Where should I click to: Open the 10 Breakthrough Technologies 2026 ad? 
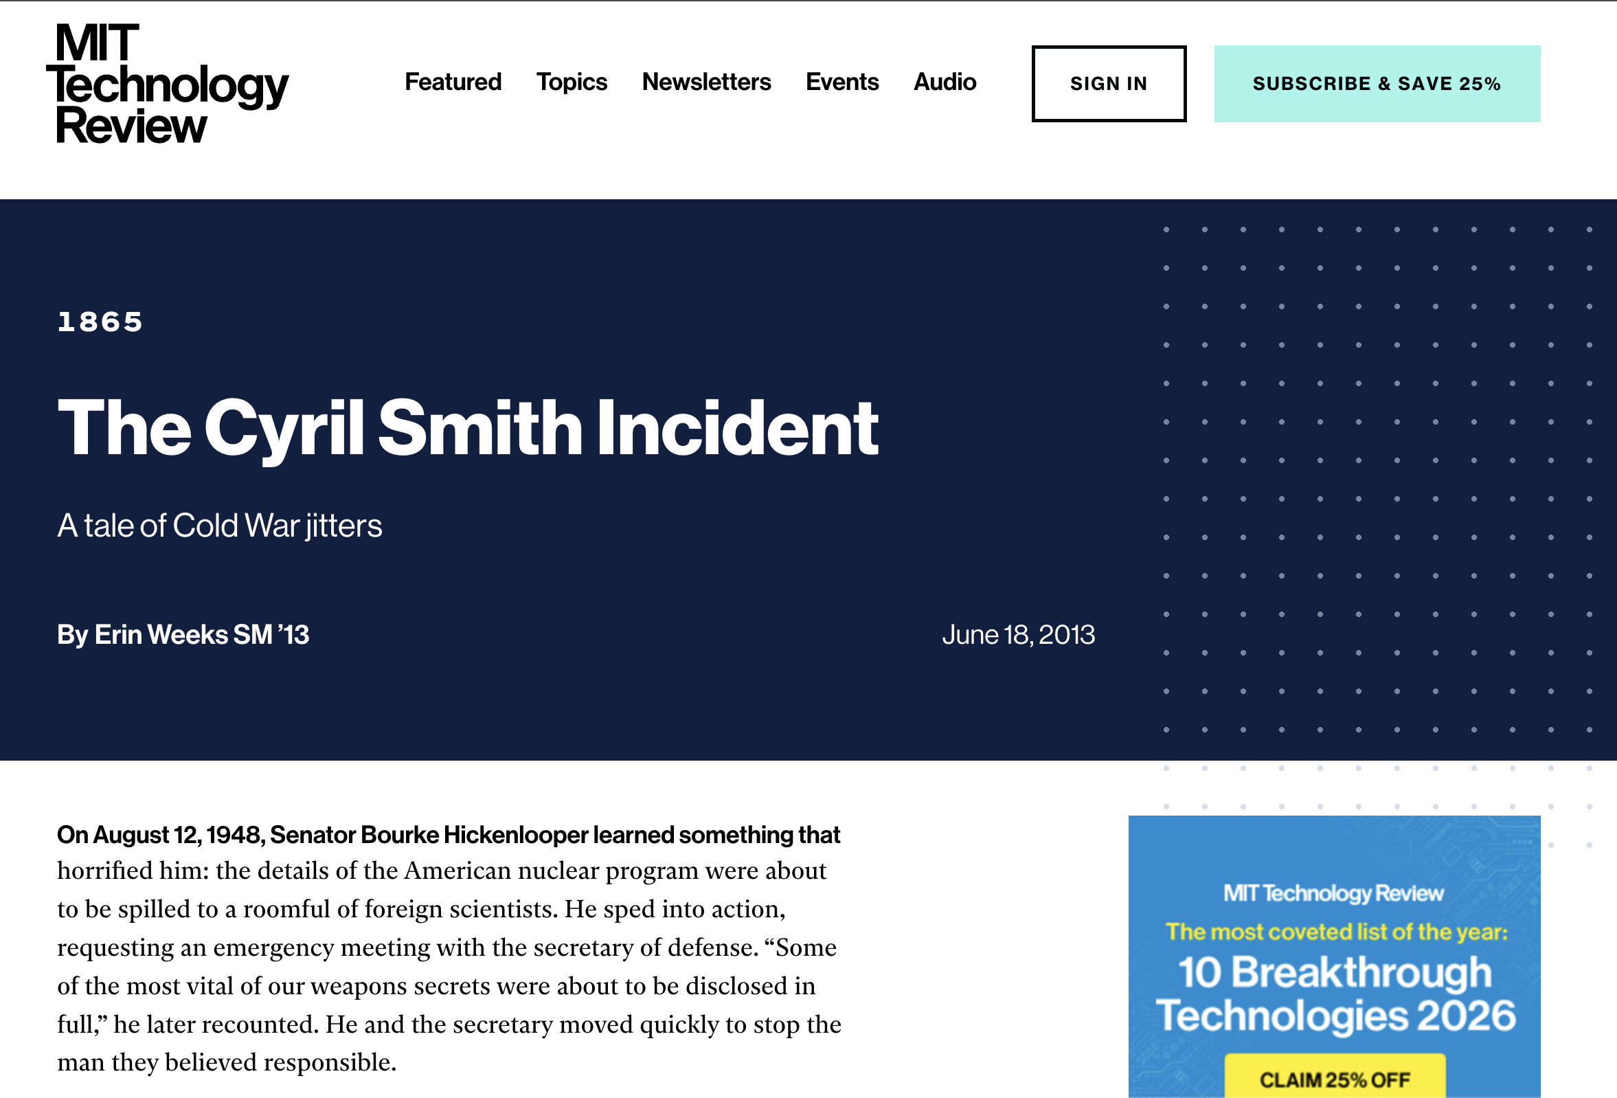(1334, 994)
